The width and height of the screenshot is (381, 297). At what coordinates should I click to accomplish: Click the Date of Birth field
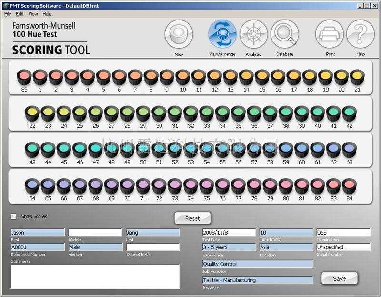coord(153,247)
